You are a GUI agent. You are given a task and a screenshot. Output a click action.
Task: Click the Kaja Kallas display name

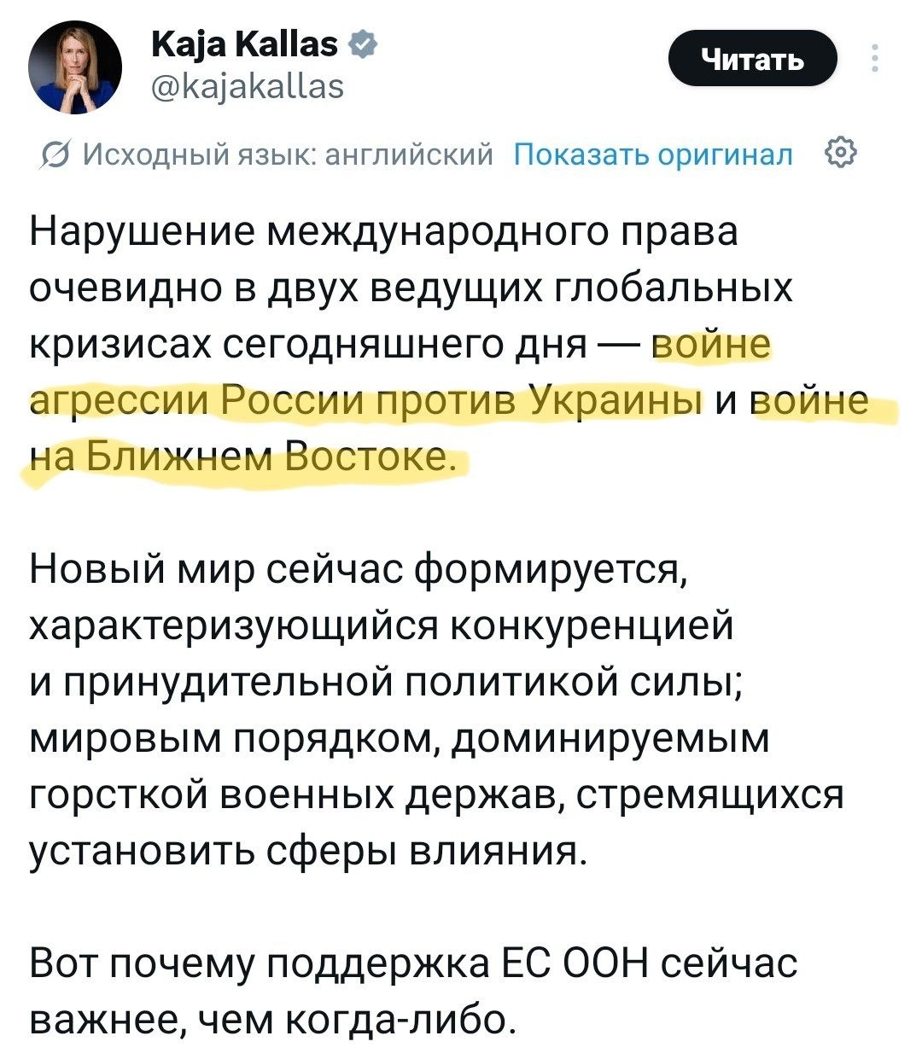pos(243,44)
